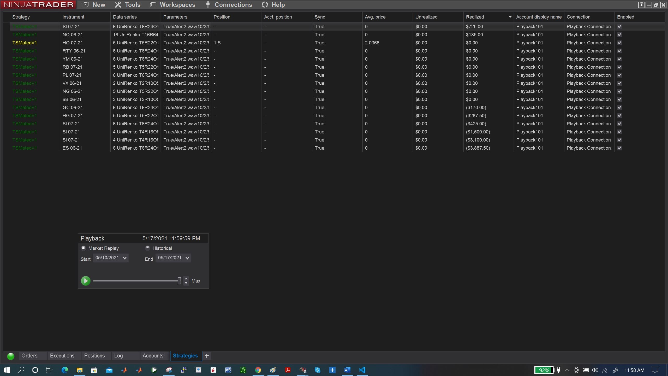Open the volume control in system tray

click(x=595, y=370)
